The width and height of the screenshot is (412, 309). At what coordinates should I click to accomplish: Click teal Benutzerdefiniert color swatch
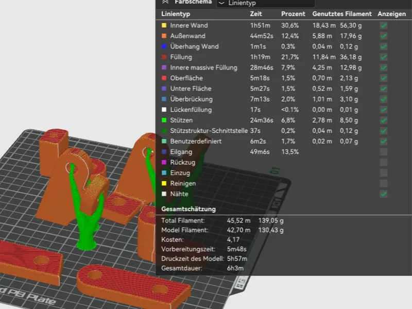[x=164, y=141]
